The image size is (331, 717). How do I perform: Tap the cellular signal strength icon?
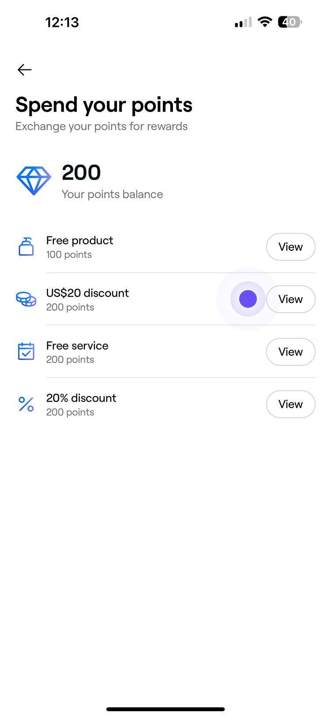(243, 22)
